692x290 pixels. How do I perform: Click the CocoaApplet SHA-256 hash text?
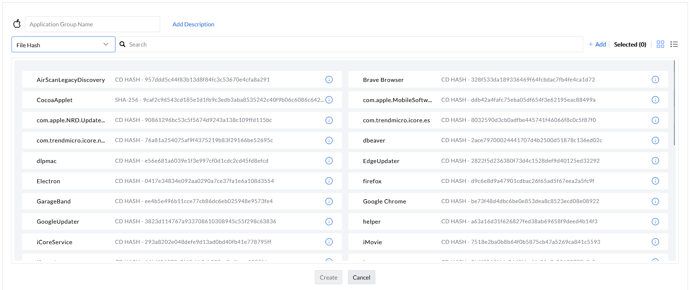pyautogui.click(x=219, y=100)
